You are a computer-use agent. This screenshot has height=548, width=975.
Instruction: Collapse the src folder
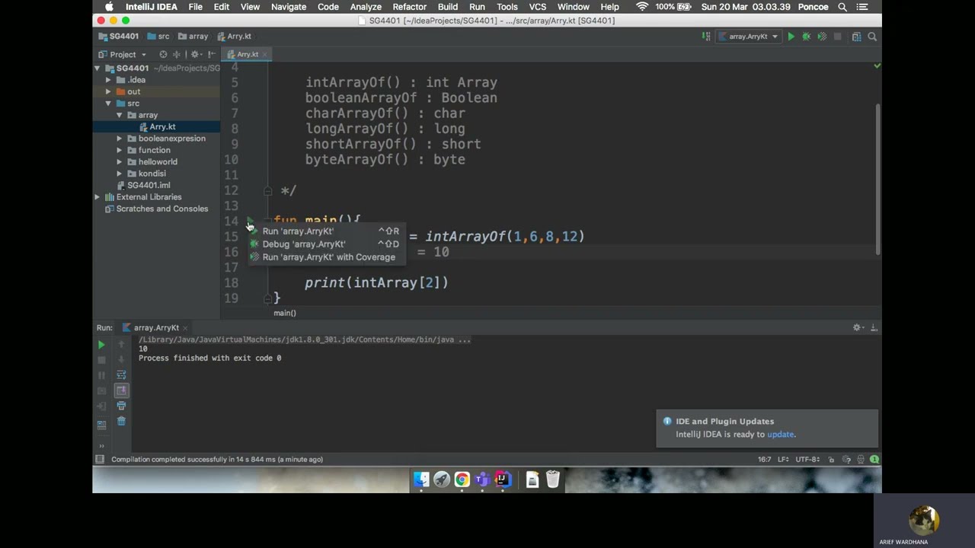tap(108, 104)
